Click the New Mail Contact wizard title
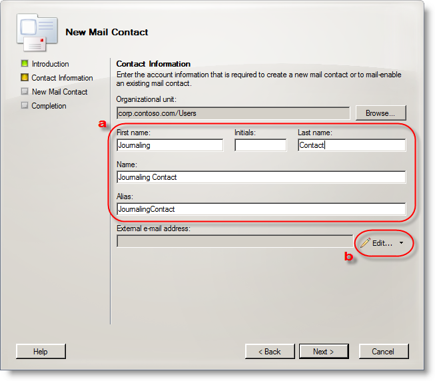 point(107,32)
